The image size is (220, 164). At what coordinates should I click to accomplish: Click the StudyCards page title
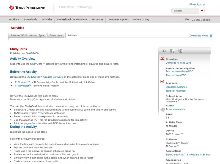pos(18,49)
